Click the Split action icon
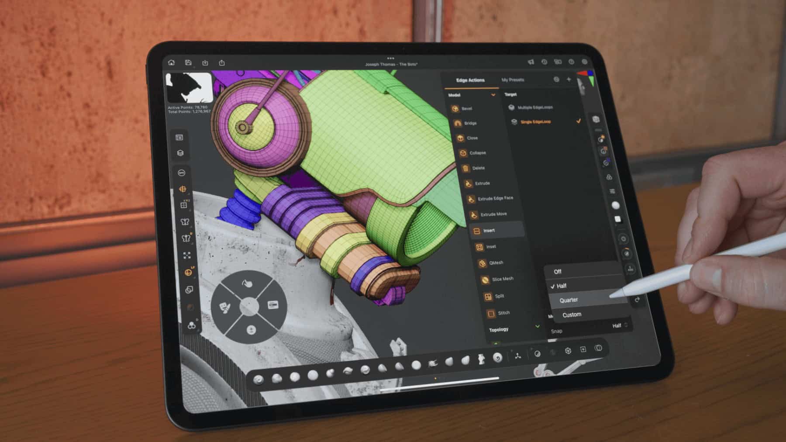 [x=488, y=297]
